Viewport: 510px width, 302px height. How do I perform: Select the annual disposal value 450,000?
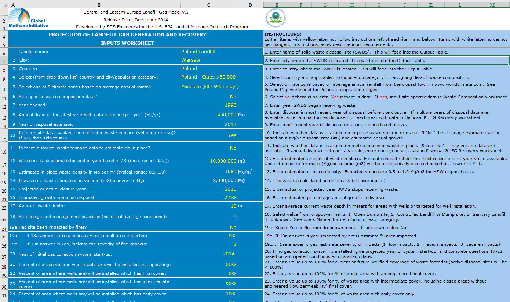point(227,115)
